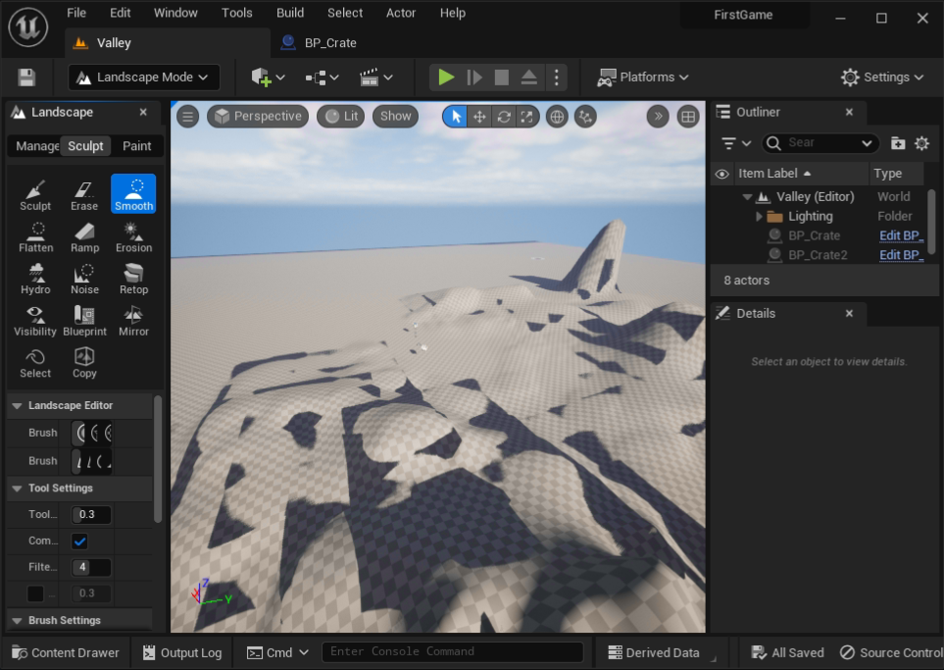Open viewport layout grid icon
Viewport: 944px width, 670px height.
click(x=688, y=117)
